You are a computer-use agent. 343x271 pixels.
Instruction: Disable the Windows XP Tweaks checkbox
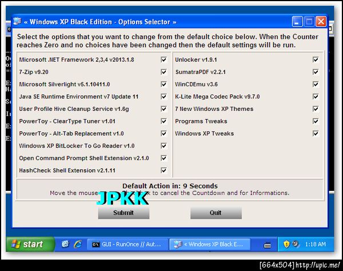click(316, 133)
